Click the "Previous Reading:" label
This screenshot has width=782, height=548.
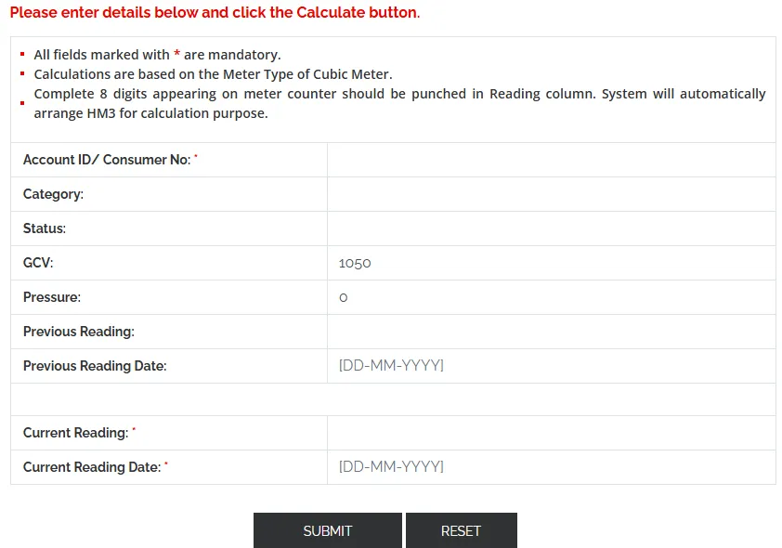pos(79,332)
